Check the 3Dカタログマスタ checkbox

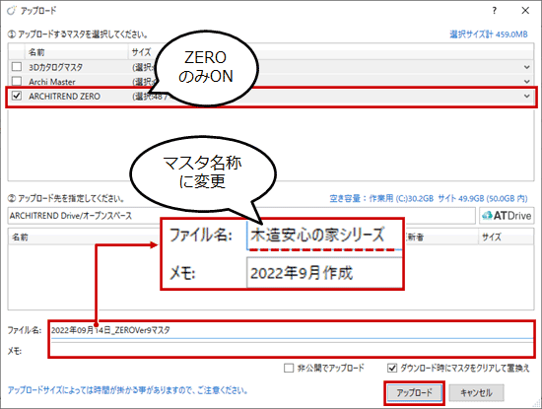point(17,66)
